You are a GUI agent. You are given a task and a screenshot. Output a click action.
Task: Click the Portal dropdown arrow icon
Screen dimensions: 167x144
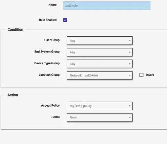click(x=130, y=117)
